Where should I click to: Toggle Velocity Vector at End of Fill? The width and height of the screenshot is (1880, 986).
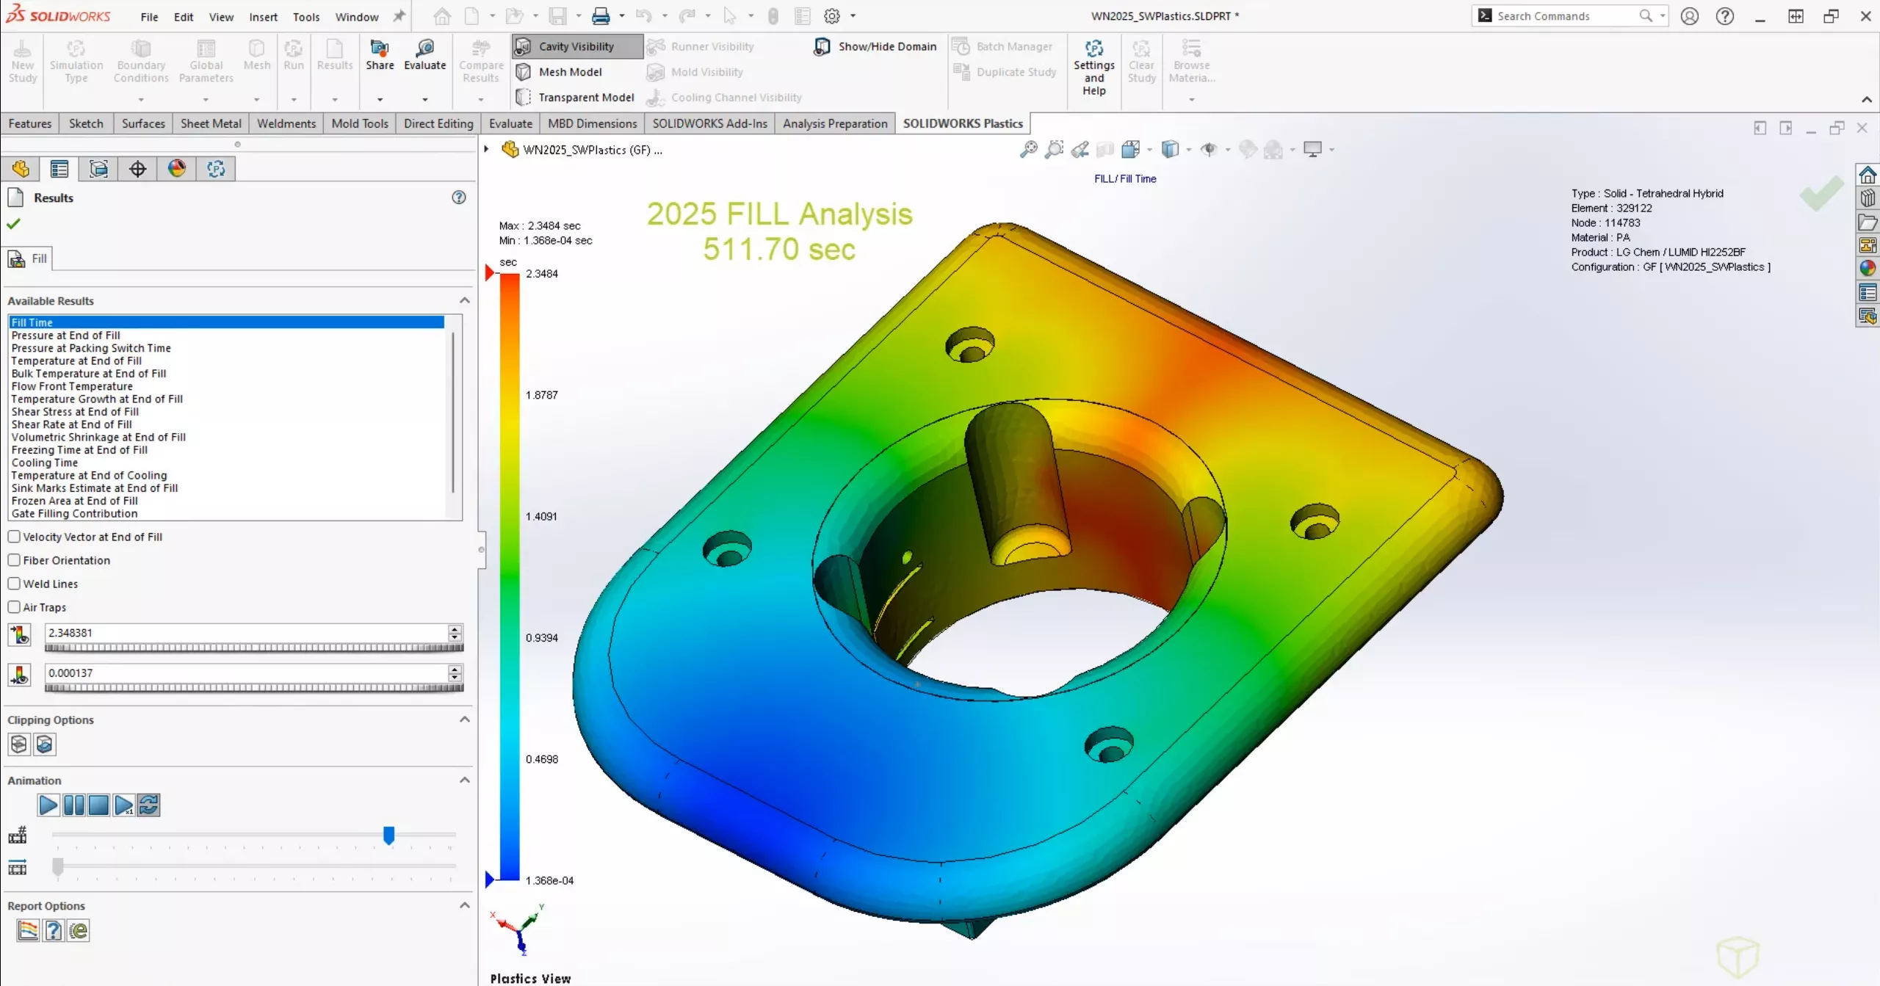pos(14,536)
